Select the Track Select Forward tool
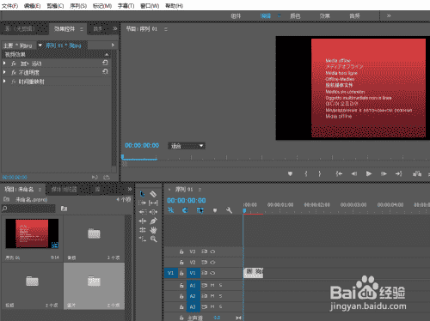430x321 pixels. click(142, 203)
